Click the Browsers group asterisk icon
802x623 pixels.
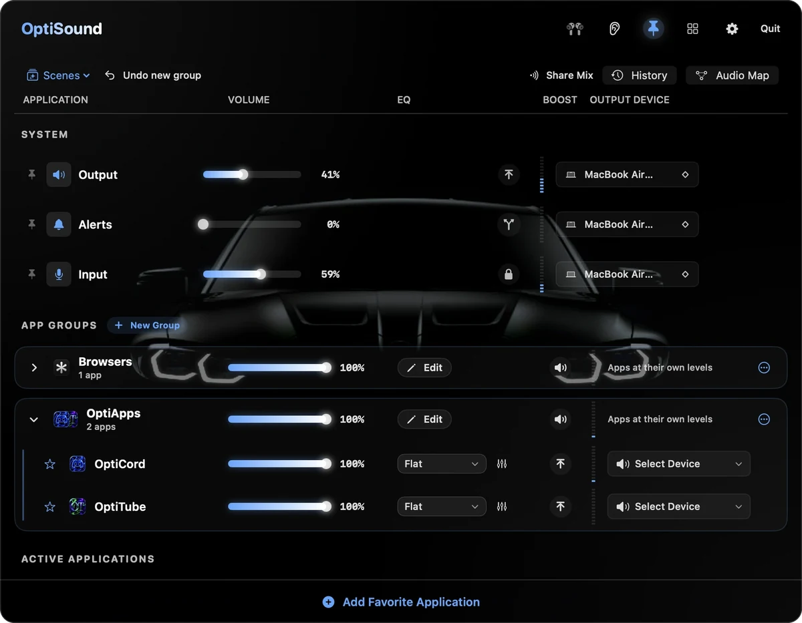point(61,367)
